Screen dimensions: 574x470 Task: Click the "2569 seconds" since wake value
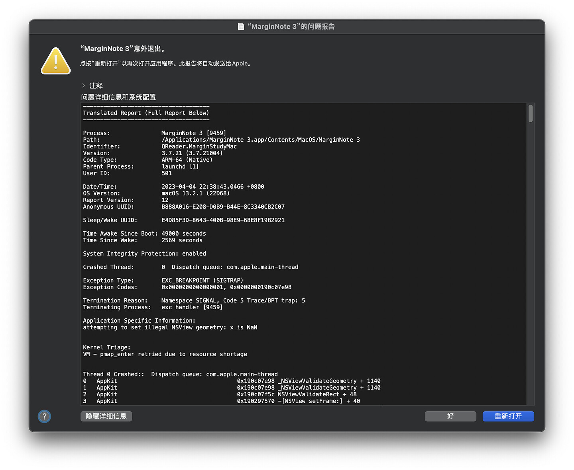click(182, 240)
